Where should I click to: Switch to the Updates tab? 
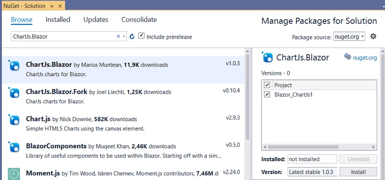click(96, 20)
